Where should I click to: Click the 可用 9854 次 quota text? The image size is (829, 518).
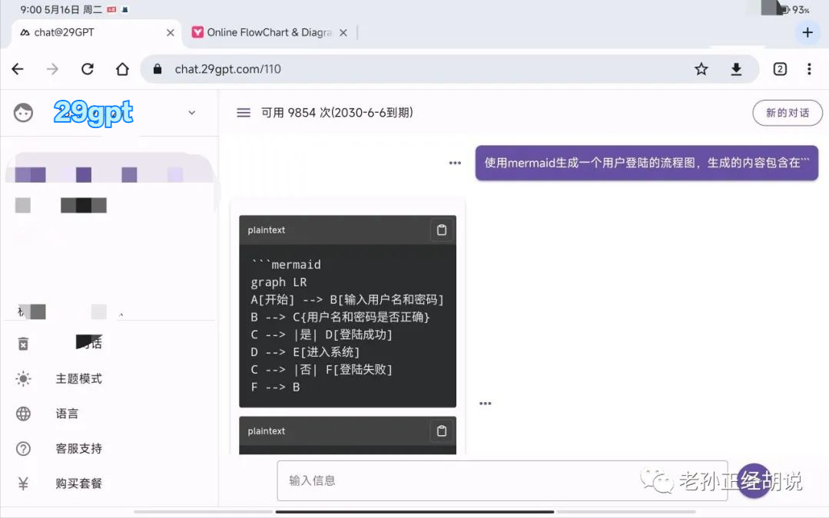[x=337, y=113]
